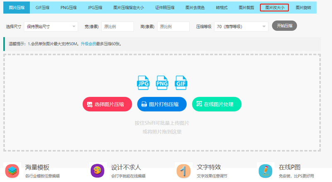Focus the 宽(像素) width input field
The width and height of the screenshot is (332, 182).
pos(117,27)
